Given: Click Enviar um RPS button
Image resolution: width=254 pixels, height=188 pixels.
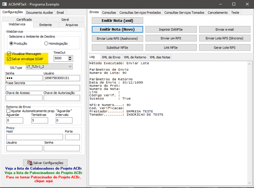Looking at the screenshot, I should click(x=171, y=38).
